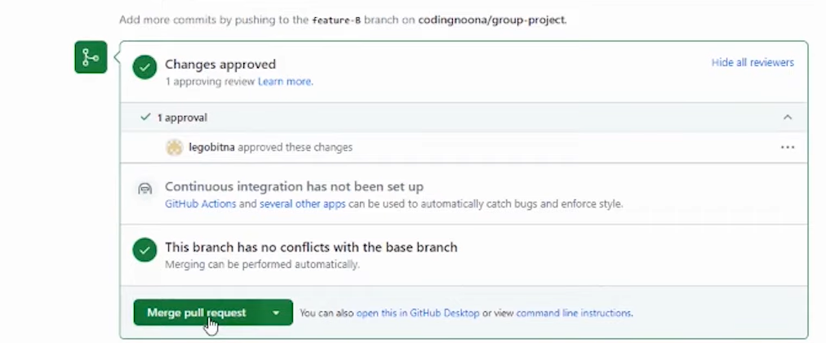Expand the 1 approval row
The height and width of the screenshot is (343, 826).
tap(183, 118)
